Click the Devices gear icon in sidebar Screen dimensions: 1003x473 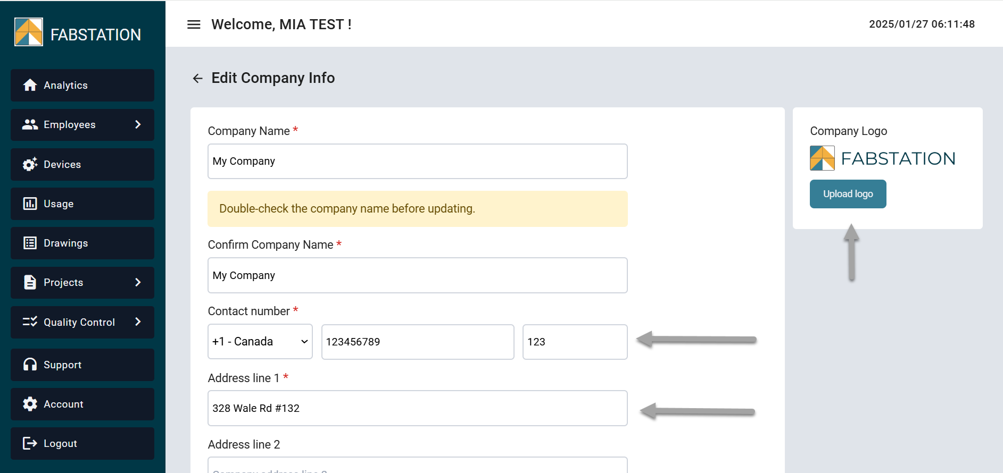click(30, 164)
